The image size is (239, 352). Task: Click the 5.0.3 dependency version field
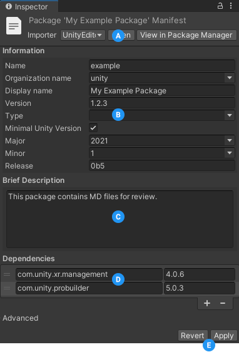coord(200,288)
